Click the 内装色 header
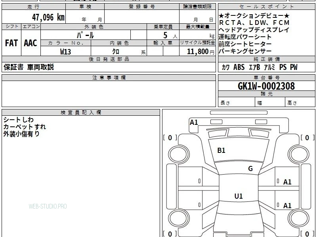 [x=119, y=43]
